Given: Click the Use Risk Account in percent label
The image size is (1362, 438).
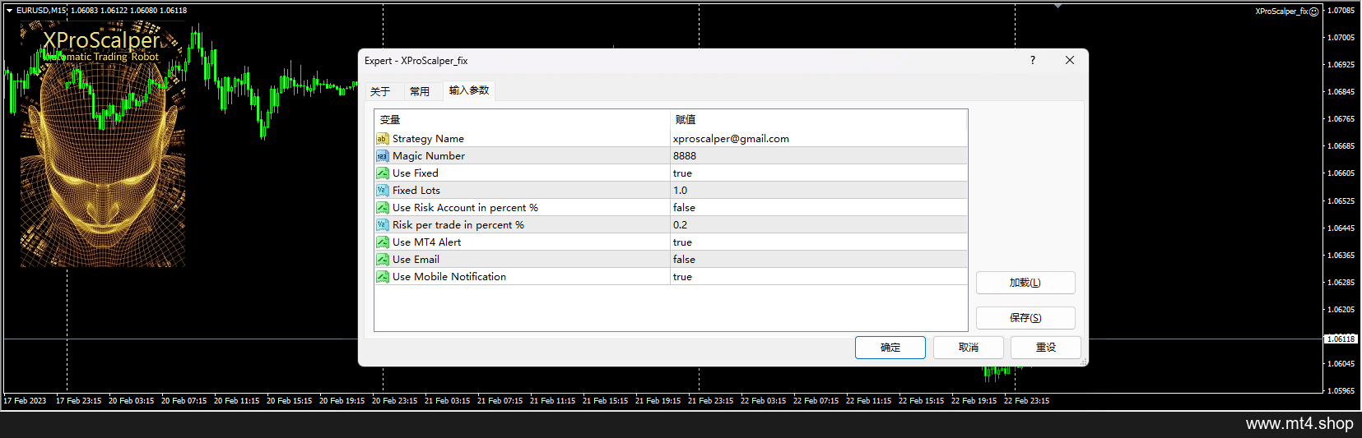Looking at the screenshot, I should [465, 208].
